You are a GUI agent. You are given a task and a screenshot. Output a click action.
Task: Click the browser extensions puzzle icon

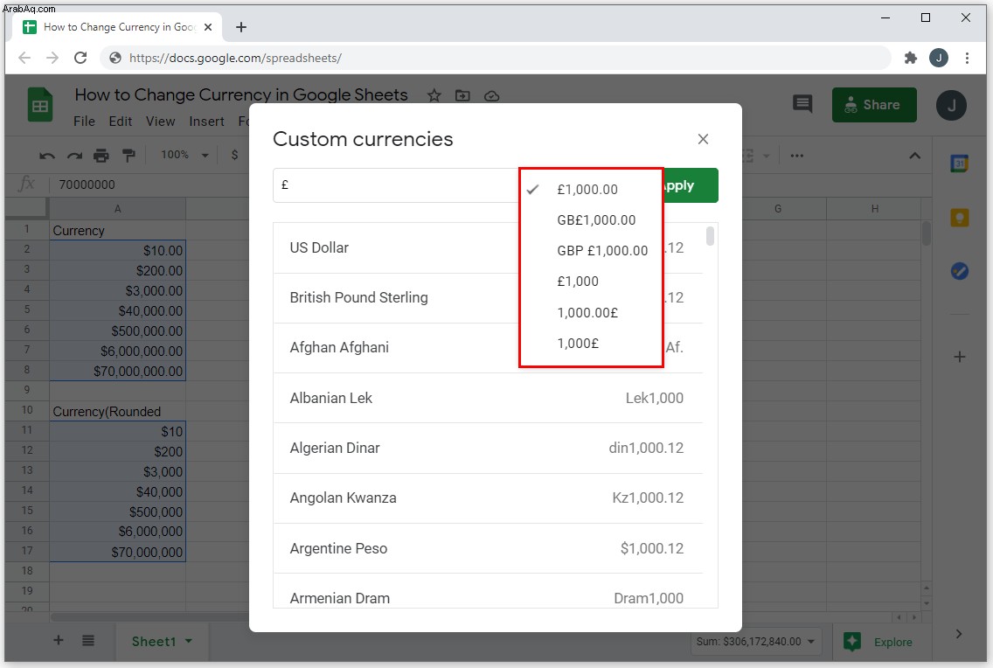coord(911,59)
